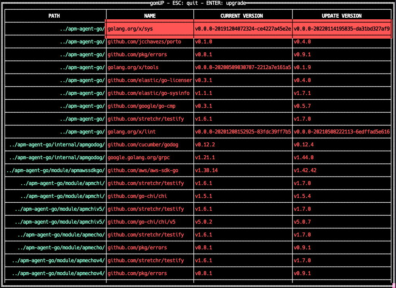Select github.com/go-chi/chi package name
Screen dimensions: 396x288
coord(137,196)
